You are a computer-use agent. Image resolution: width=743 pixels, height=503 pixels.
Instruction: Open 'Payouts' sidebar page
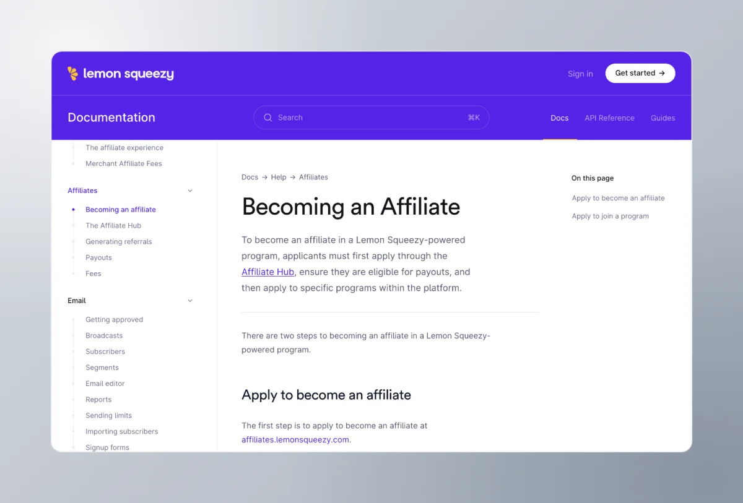tap(99, 258)
